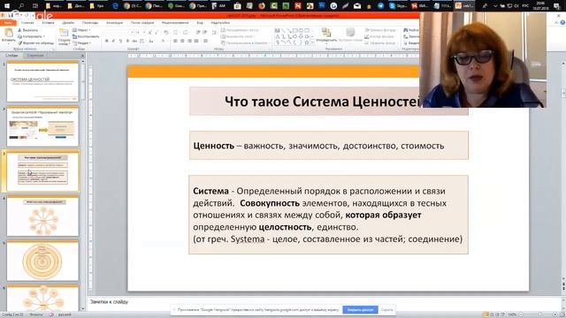Open the Показ слайдов ribbon tab
Screen dimensions: 566x318
(142, 23)
